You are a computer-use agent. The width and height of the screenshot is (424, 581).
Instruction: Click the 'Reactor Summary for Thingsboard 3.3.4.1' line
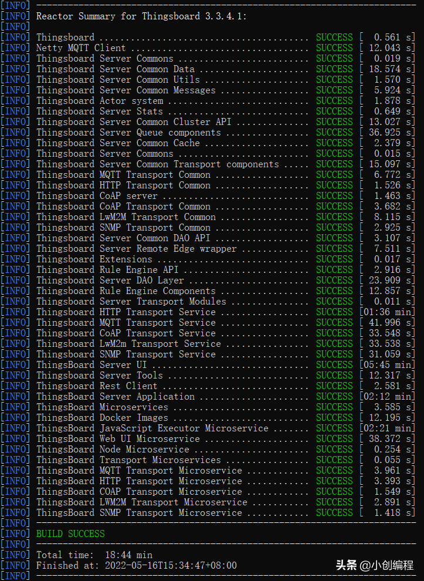tap(141, 16)
